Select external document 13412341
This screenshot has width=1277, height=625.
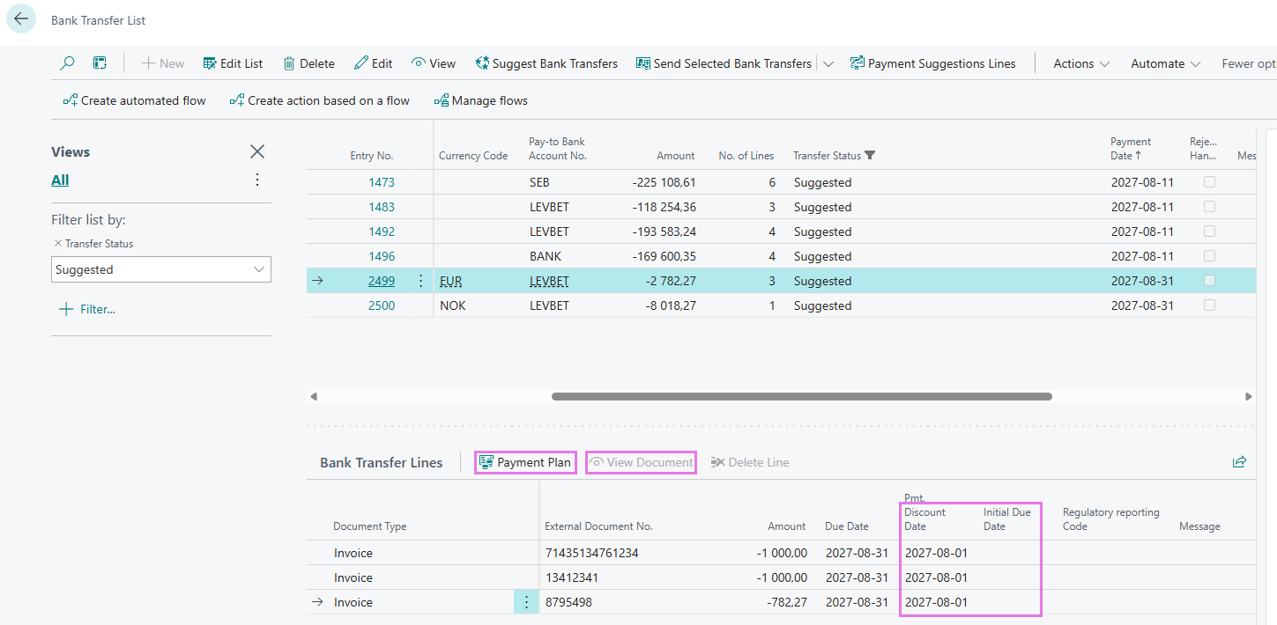pyautogui.click(x=573, y=577)
